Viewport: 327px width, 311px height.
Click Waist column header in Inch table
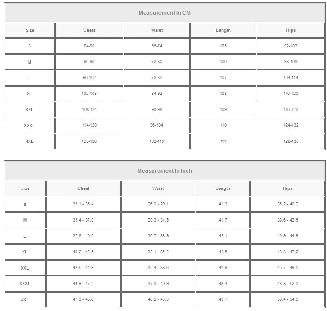pyautogui.click(x=158, y=188)
